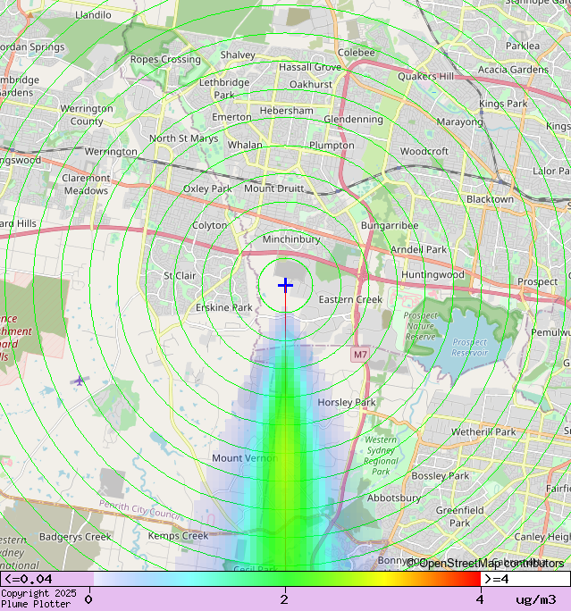Image resolution: width=571 pixels, height=611 pixels.
Task: Select the Acacia Gardens label
Action: click(x=513, y=70)
